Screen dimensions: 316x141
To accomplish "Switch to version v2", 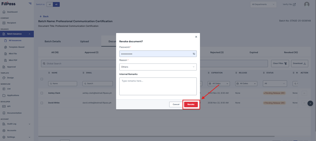I will pyautogui.click(x=56, y=4).
